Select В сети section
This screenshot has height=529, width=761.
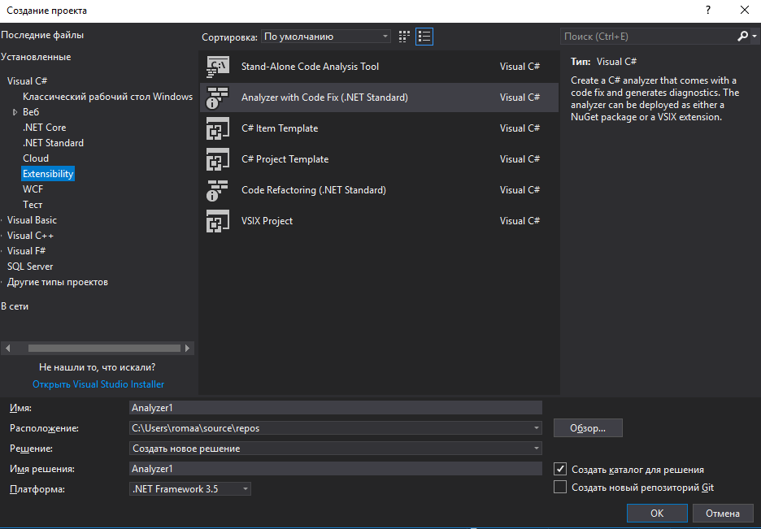[x=15, y=306]
